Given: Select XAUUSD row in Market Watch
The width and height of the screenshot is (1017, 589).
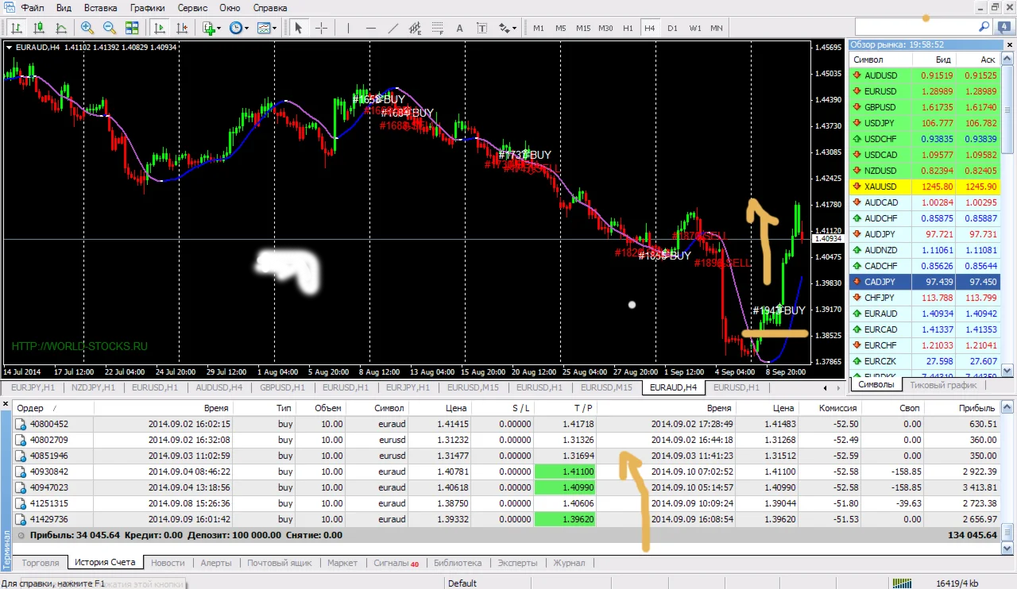Looking at the screenshot, I should point(880,187).
